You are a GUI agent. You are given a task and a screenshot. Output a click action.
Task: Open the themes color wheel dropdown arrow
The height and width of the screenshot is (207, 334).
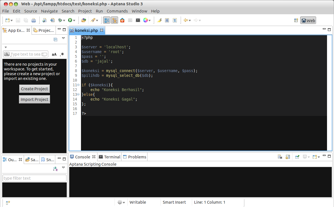tap(149, 20)
